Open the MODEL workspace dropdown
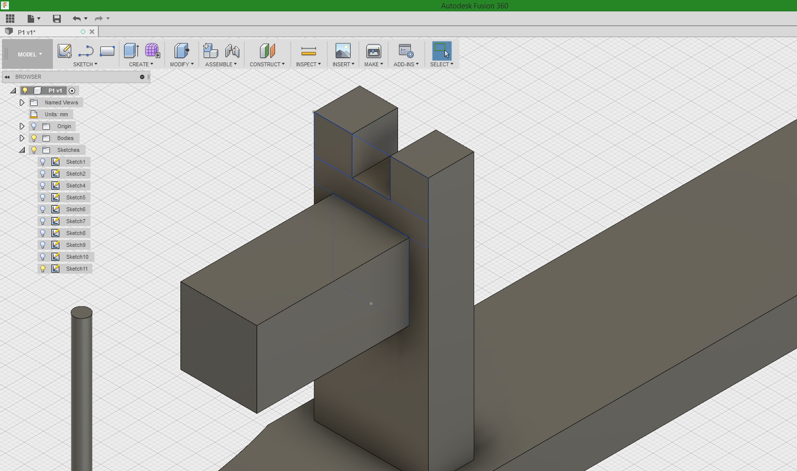 (x=30, y=54)
